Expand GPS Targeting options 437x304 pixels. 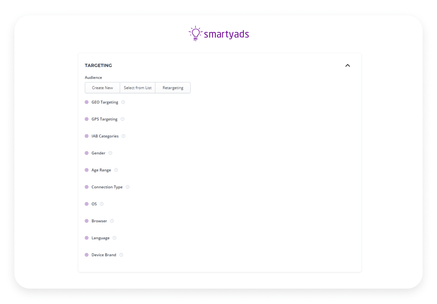86,119
